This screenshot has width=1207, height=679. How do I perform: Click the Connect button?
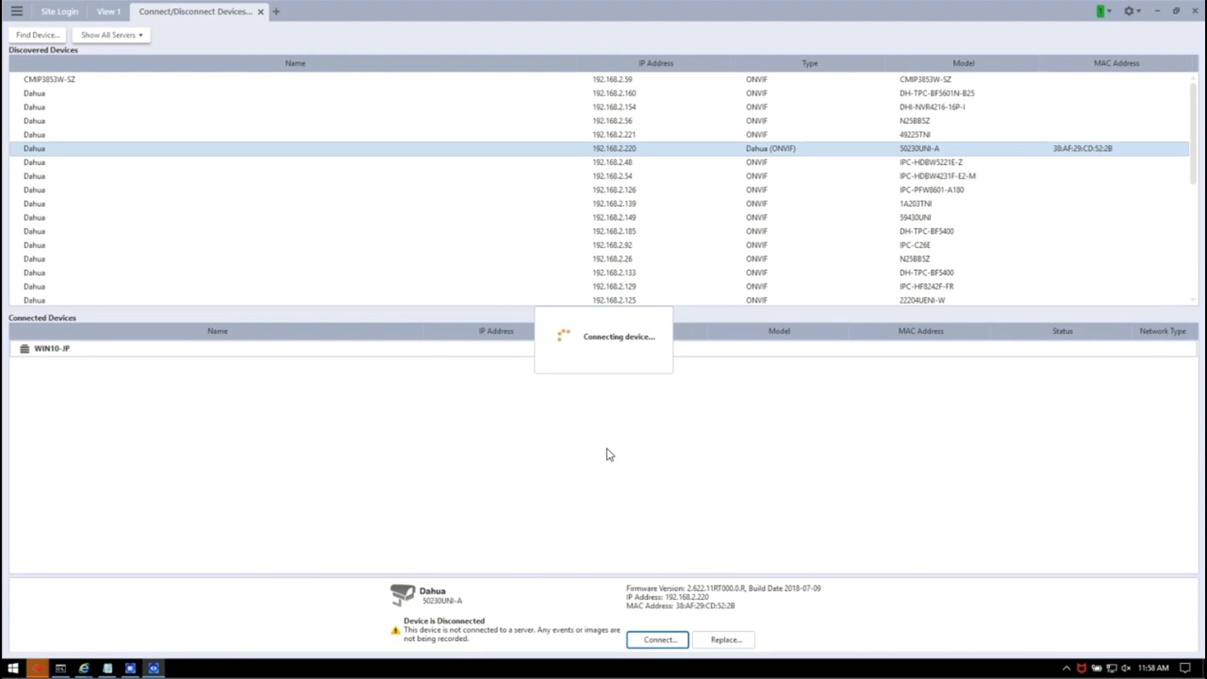coord(657,640)
